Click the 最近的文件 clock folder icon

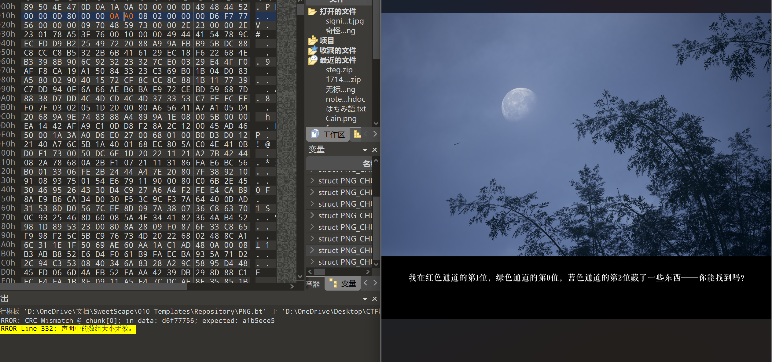[x=313, y=60]
